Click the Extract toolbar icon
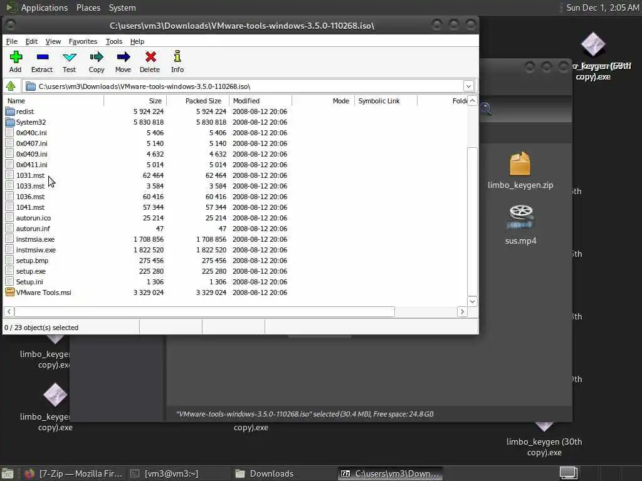 click(x=42, y=57)
